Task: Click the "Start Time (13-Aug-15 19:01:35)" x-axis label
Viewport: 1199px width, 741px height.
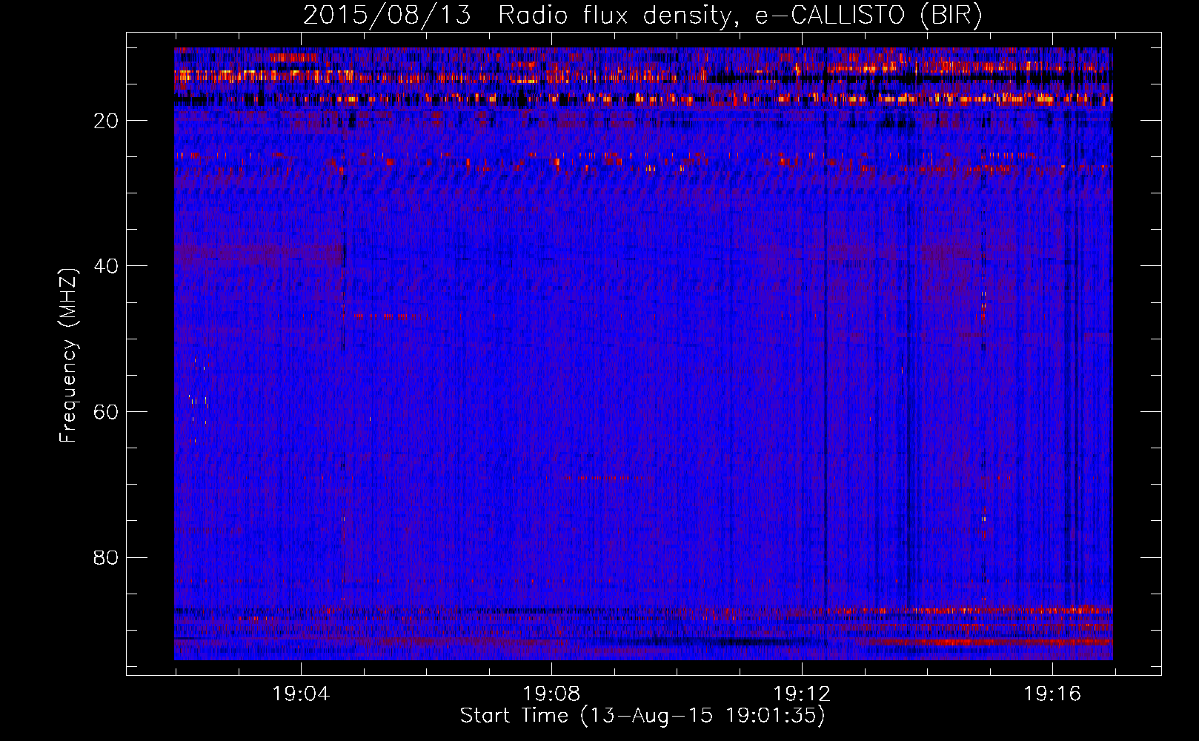Action: tap(642, 716)
